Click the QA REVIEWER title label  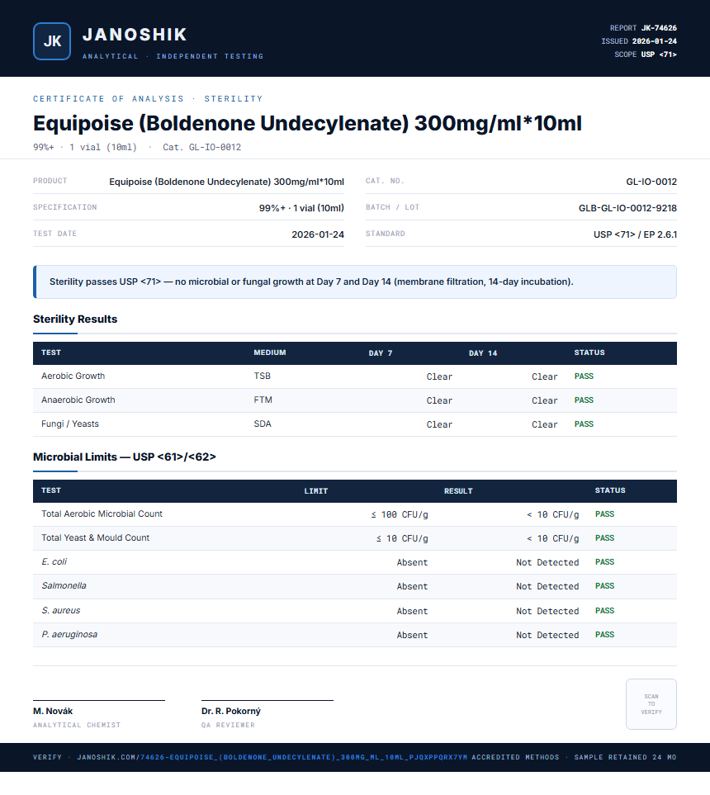coord(228,725)
